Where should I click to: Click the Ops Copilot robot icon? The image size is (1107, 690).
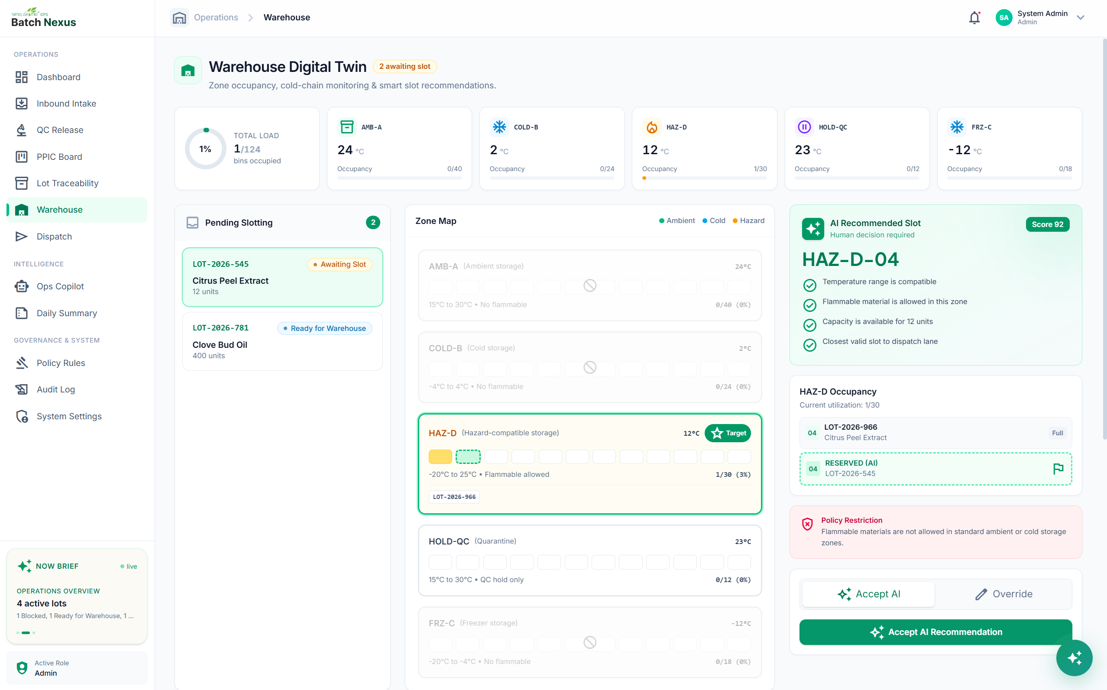22,286
